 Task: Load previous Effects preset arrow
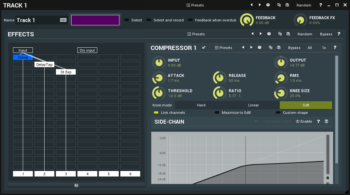pos(252,34)
